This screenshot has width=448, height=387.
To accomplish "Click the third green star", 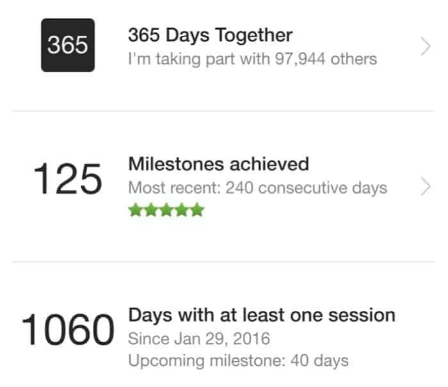I will (x=166, y=210).
